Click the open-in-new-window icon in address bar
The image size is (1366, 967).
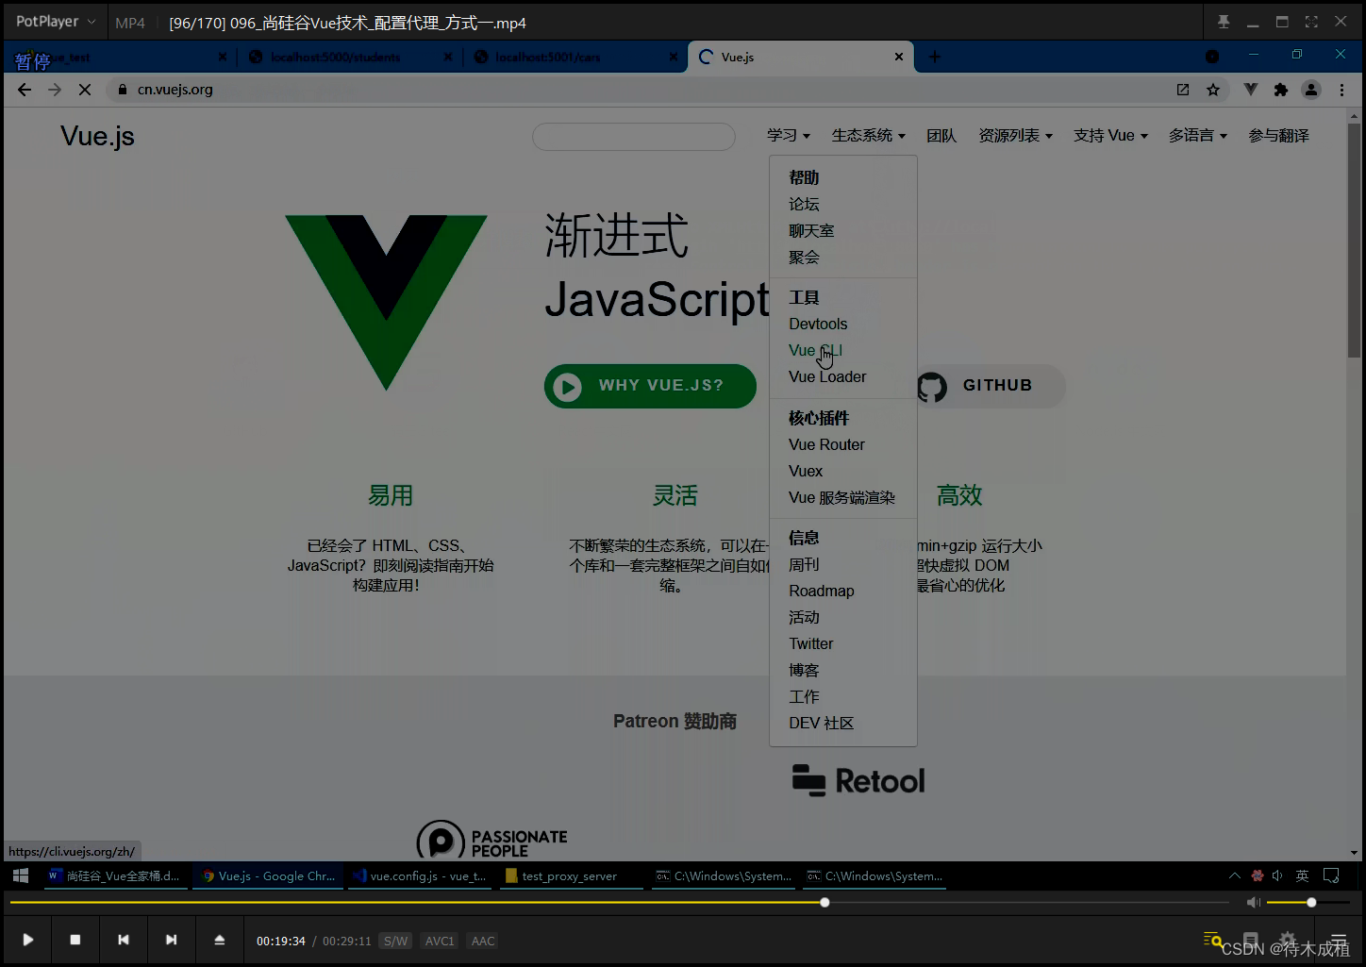pos(1183,90)
